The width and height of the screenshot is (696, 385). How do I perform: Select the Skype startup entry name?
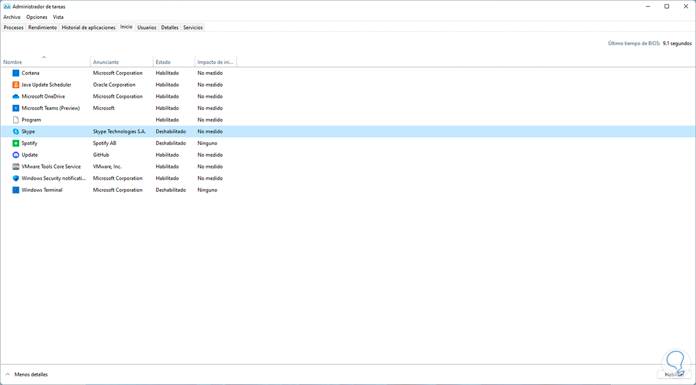28,132
